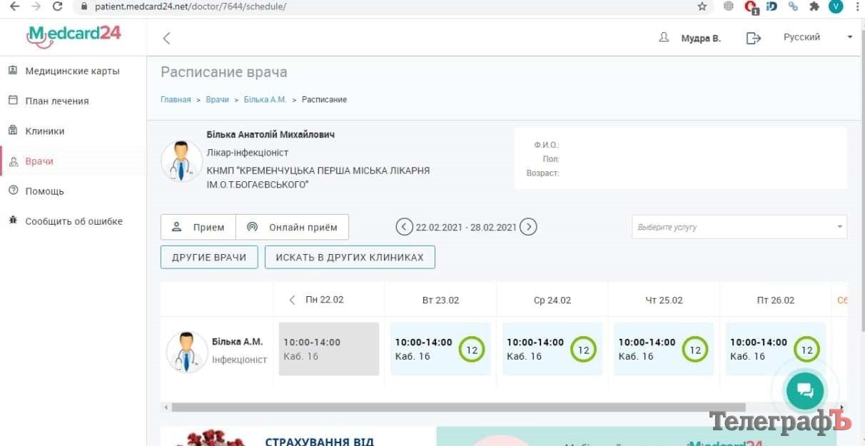The width and height of the screenshot is (865, 446).
Task: Click ИСКАТЬ В ДРУГИХ КЛИНИКАХ button
Action: point(350,257)
